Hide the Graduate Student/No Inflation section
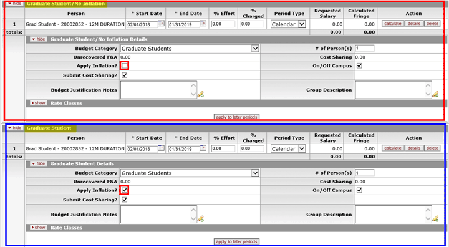The height and width of the screenshot is (247, 449). coord(15,4)
